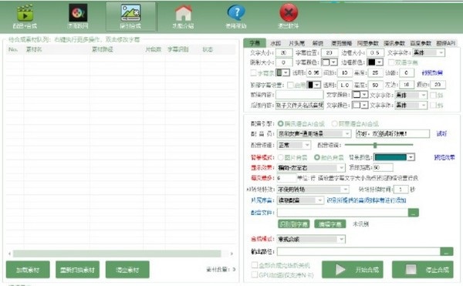Click the red X exit software icon
Viewport: 463px width, 286px height.
click(x=289, y=17)
